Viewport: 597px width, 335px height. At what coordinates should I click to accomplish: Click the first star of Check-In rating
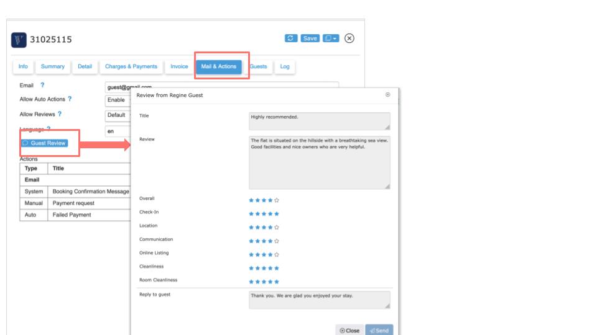pyautogui.click(x=251, y=214)
